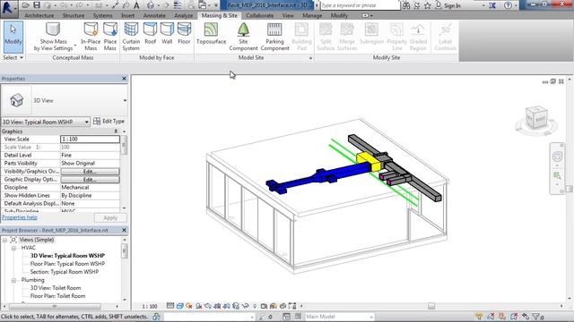
Task: Click the View Scale value field
Action: click(x=90, y=140)
